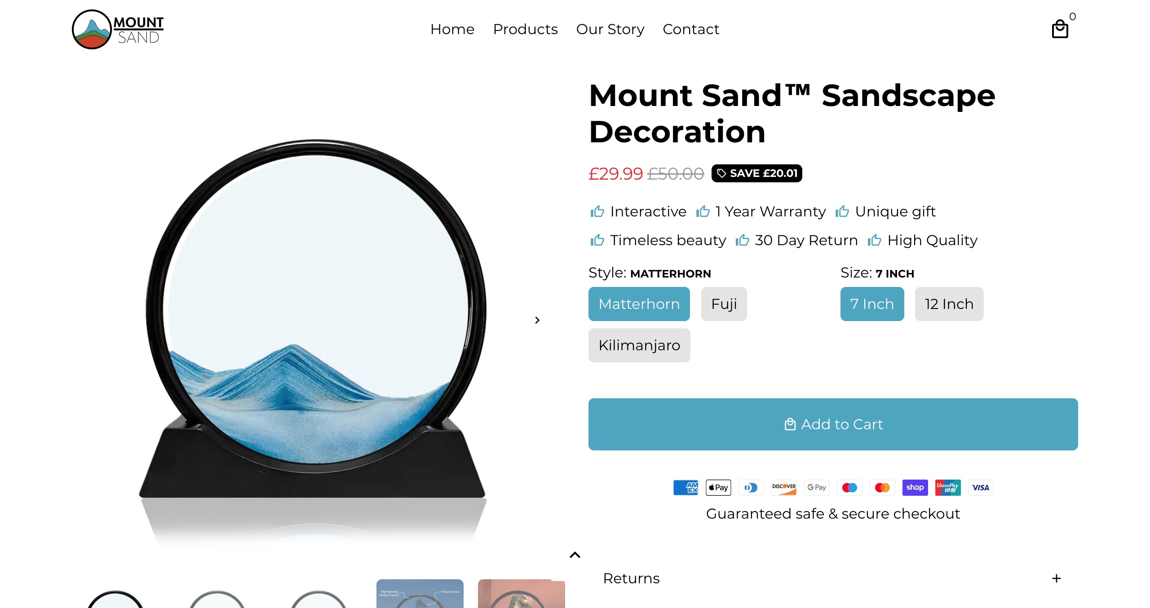This screenshot has width=1150, height=608.
Task: Click the Mount Sand logo
Action: point(118,29)
